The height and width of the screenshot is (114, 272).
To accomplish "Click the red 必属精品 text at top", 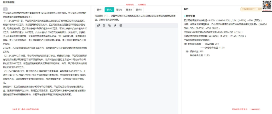I will [x=142, y=5].
